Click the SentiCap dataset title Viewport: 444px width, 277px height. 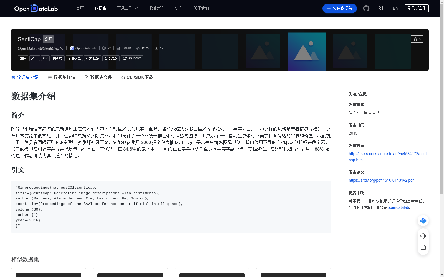(29, 39)
